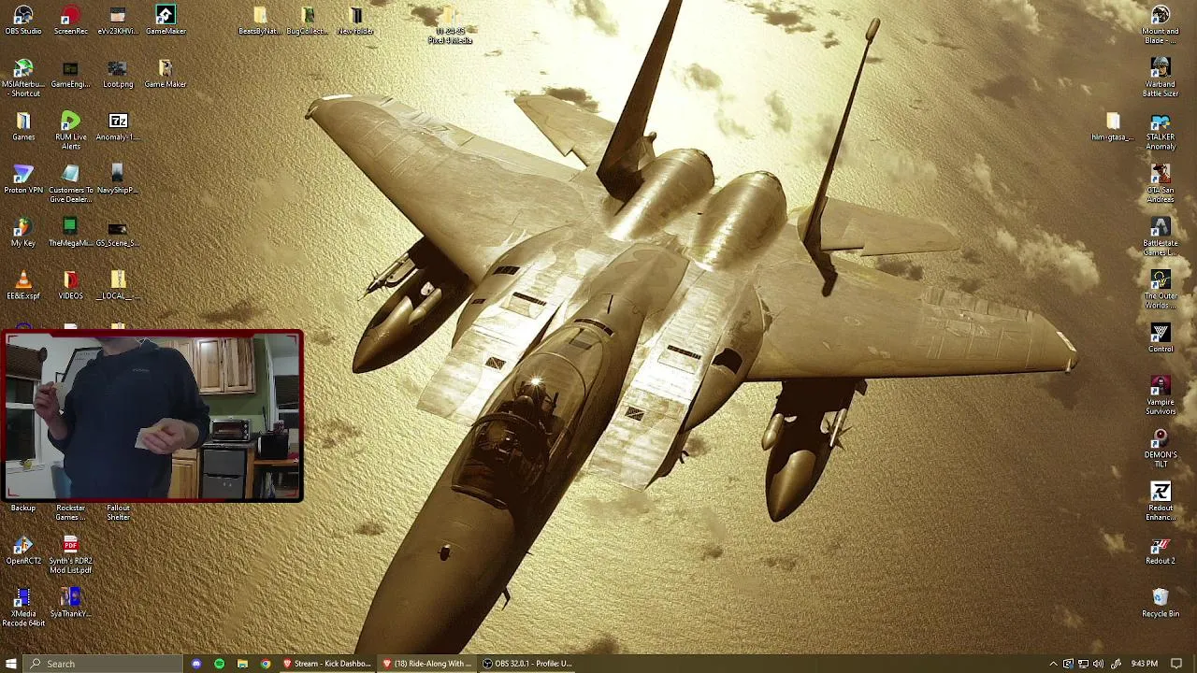Open the Recycle Bin
Image resolution: width=1197 pixels, height=673 pixels.
tap(1161, 603)
